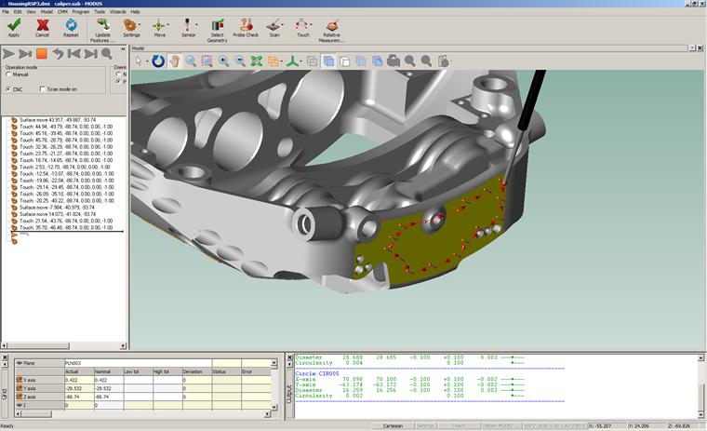Click the Nominal X axis cell
This screenshot has height=431, width=707.
[x=106, y=380]
